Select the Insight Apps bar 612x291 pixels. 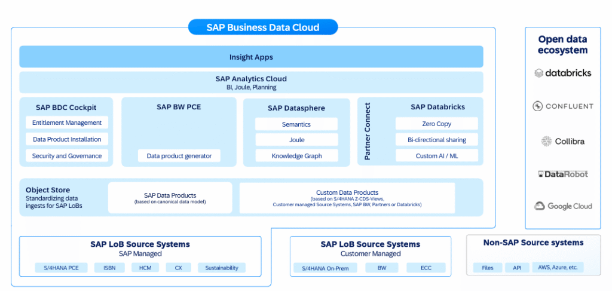tap(251, 57)
